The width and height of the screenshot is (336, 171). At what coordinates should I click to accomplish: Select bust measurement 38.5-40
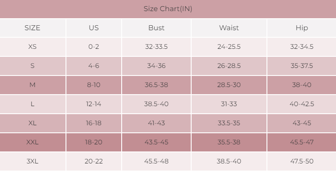pyautogui.click(x=156, y=104)
